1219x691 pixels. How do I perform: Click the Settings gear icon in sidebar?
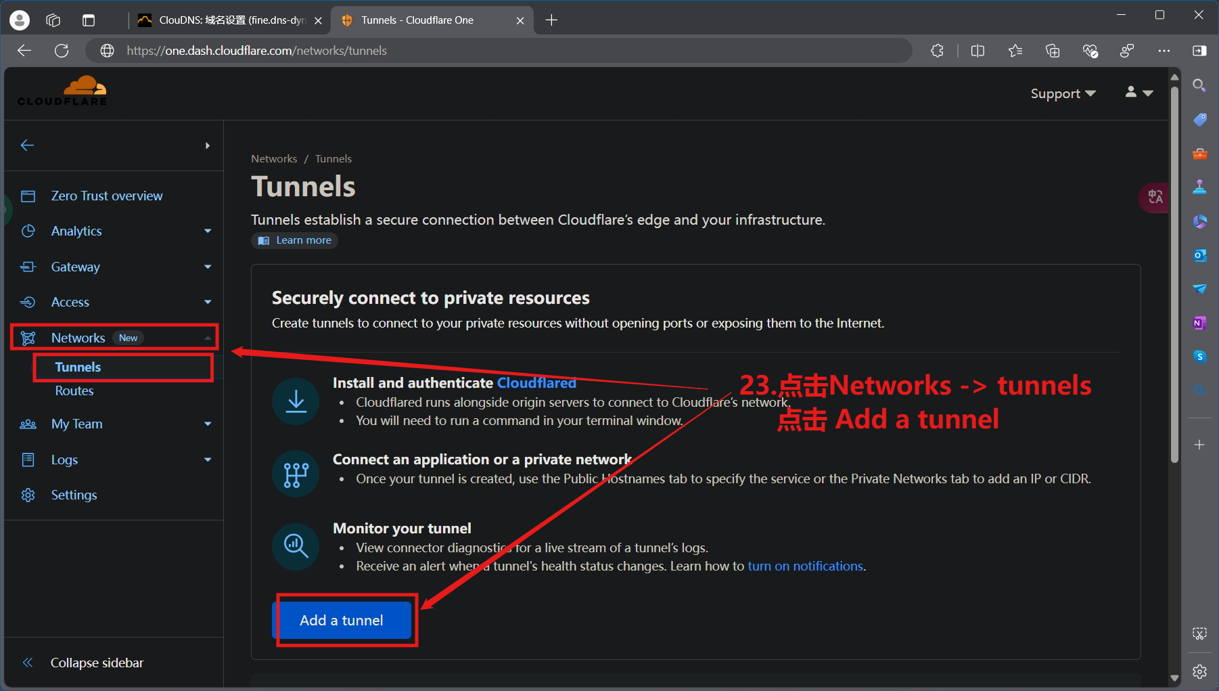click(28, 495)
